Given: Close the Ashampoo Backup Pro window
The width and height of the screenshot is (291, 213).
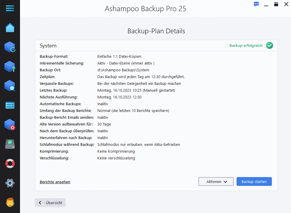Looking at the screenshot, I should [x=286, y=4].
